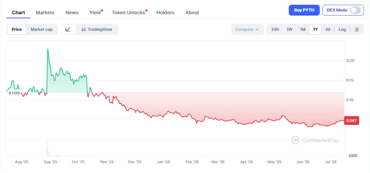The height and width of the screenshot is (173, 370).
Task: Click the Dec '25 axis label
Action: point(135,162)
